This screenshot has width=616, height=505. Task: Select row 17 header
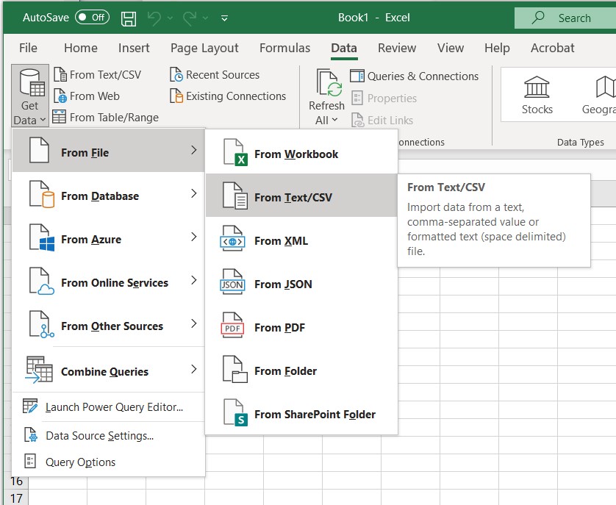pos(16,498)
